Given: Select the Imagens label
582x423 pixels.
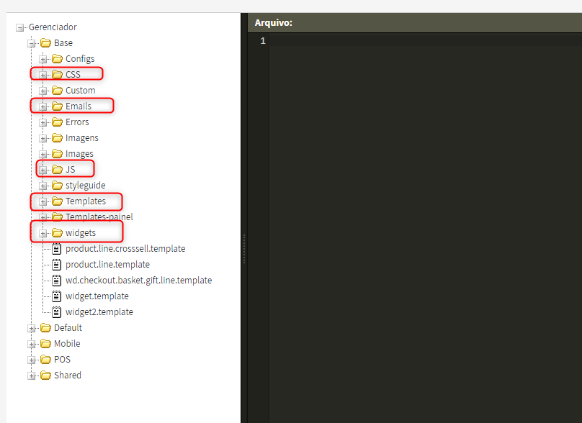Looking at the screenshot, I should click(81, 138).
